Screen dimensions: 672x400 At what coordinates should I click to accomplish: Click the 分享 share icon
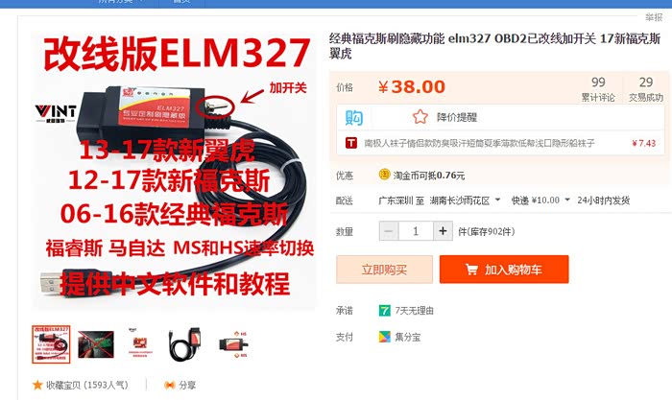pyautogui.click(x=170, y=385)
